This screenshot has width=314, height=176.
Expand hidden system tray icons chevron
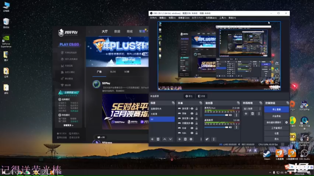point(270,172)
